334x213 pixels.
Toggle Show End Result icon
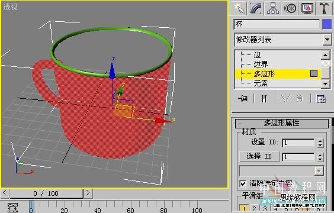tap(264, 99)
